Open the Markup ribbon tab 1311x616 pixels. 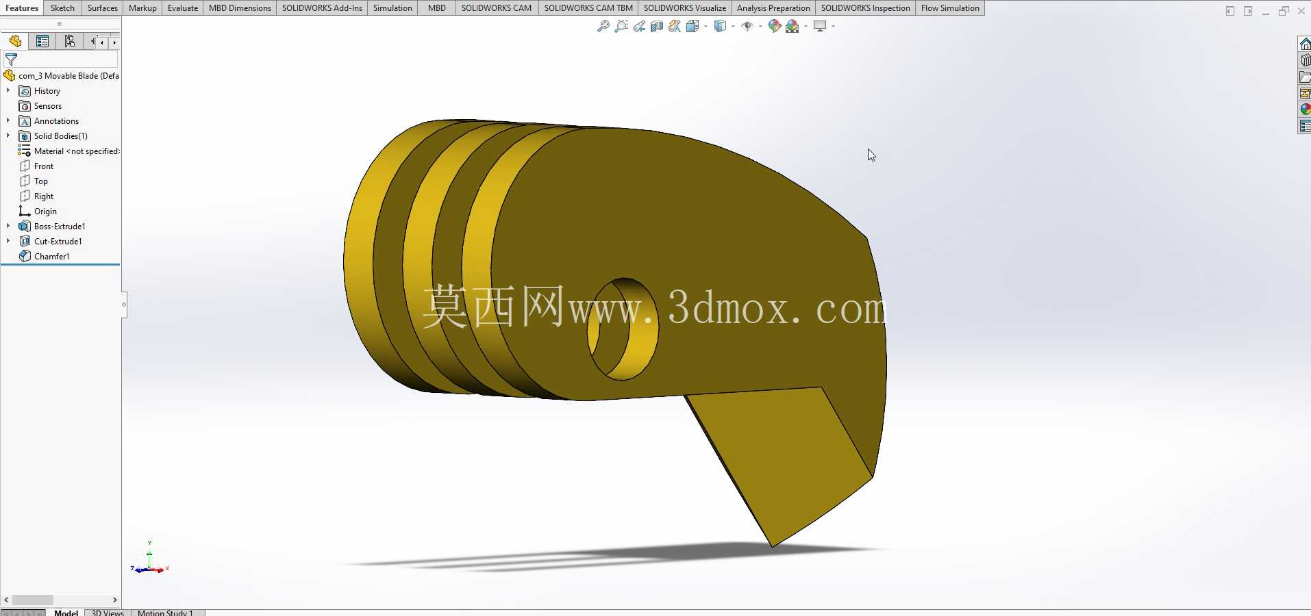pyautogui.click(x=142, y=8)
